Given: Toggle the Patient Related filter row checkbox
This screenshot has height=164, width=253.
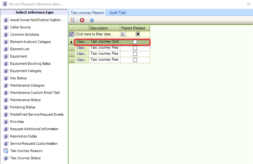Looking at the screenshot, I should pyautogui.click(x=138, y=34).
